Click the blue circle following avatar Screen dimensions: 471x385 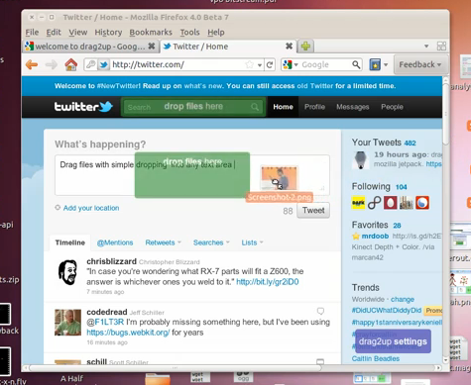point(422,203)
